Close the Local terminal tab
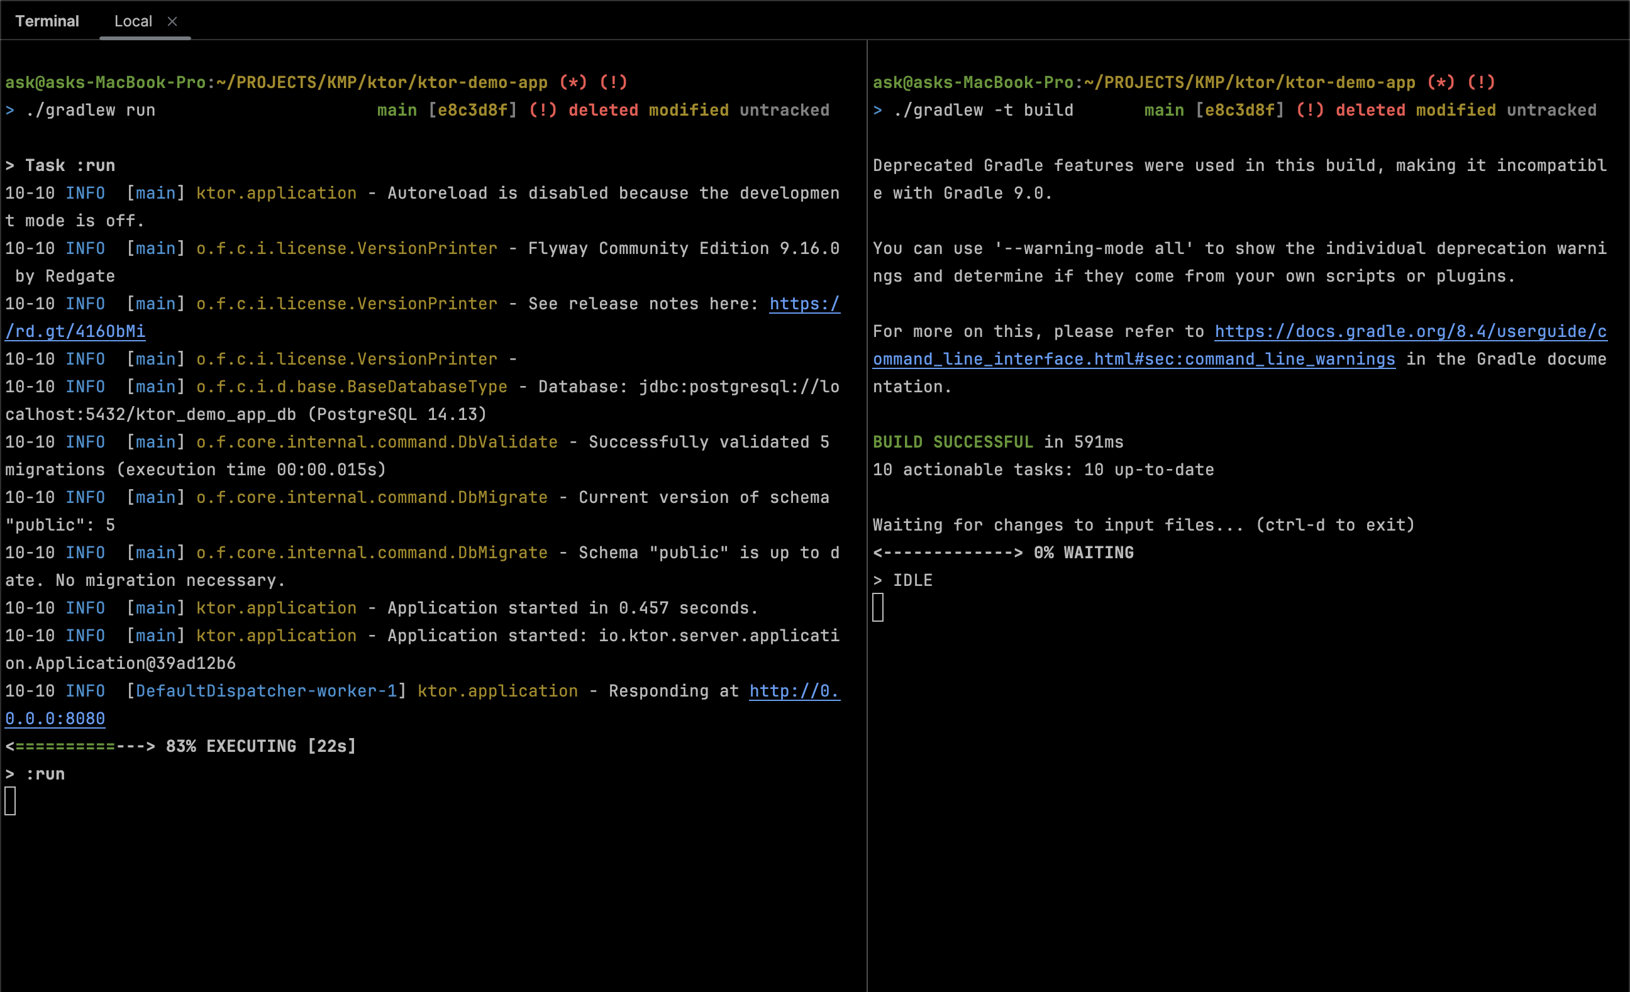 pyautogui.click(x=172, y=21)
